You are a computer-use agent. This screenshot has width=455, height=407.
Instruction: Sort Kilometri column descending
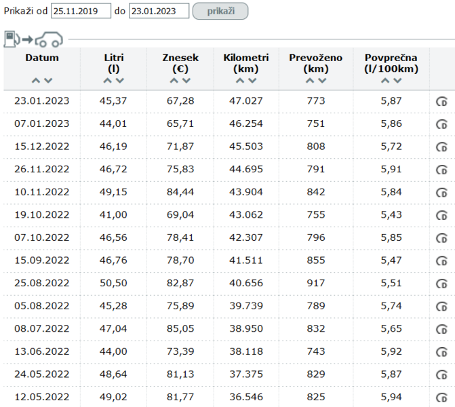coord(252,81)
